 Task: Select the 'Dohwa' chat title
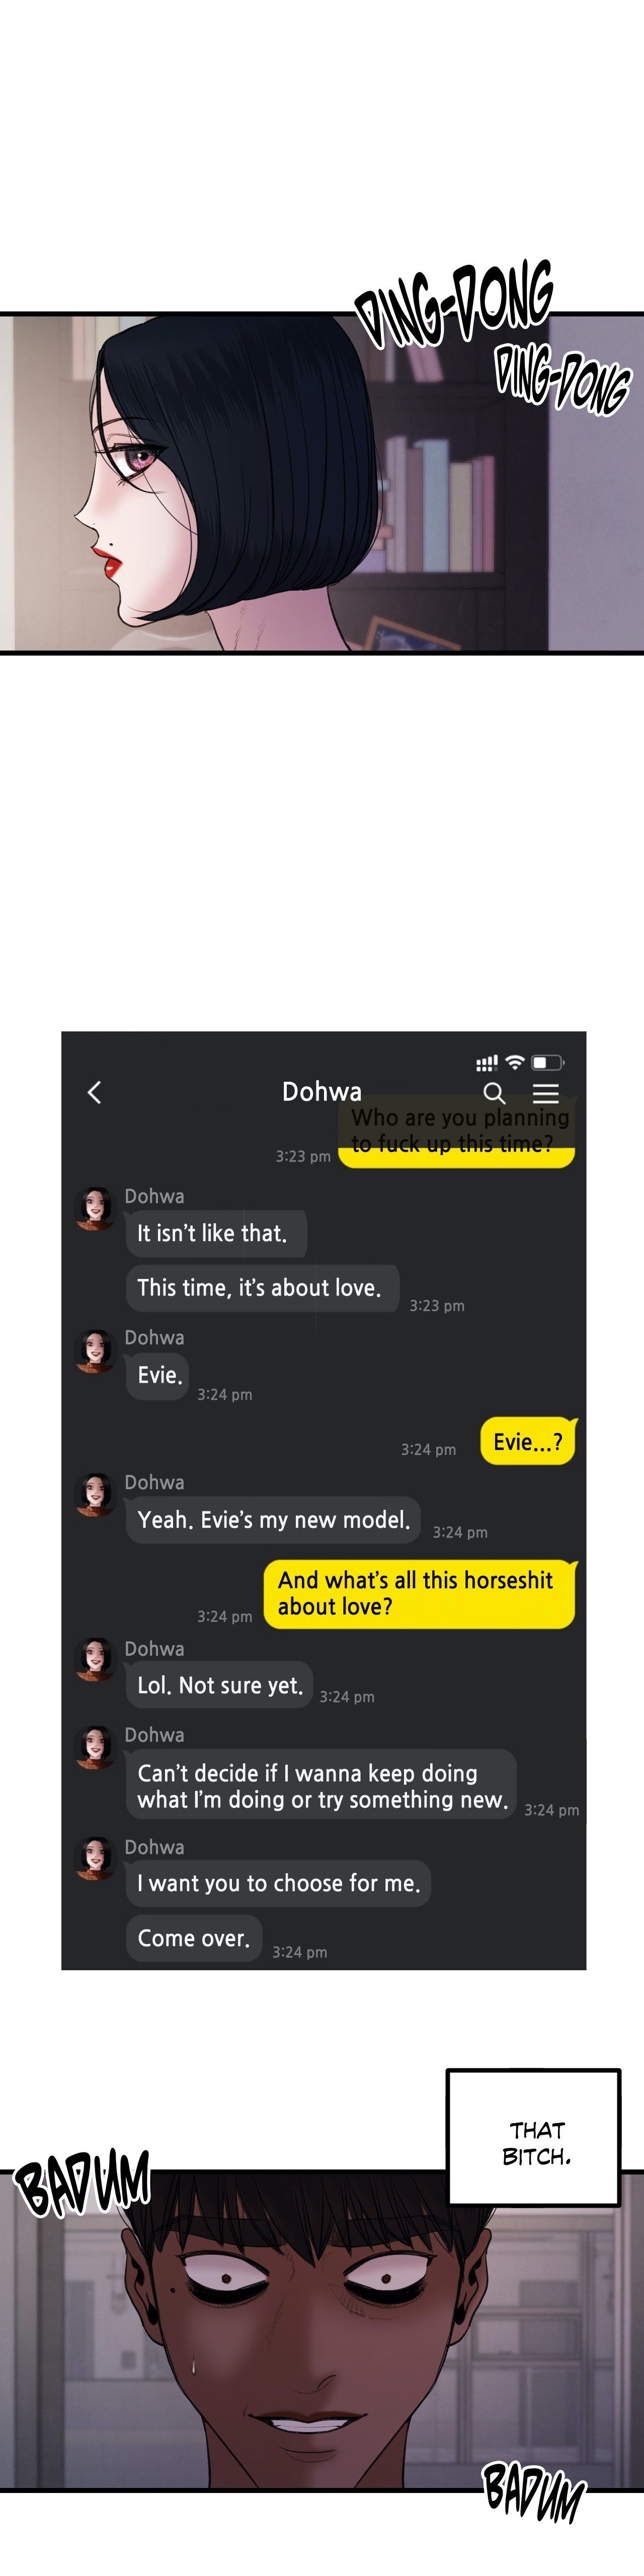322,1091
